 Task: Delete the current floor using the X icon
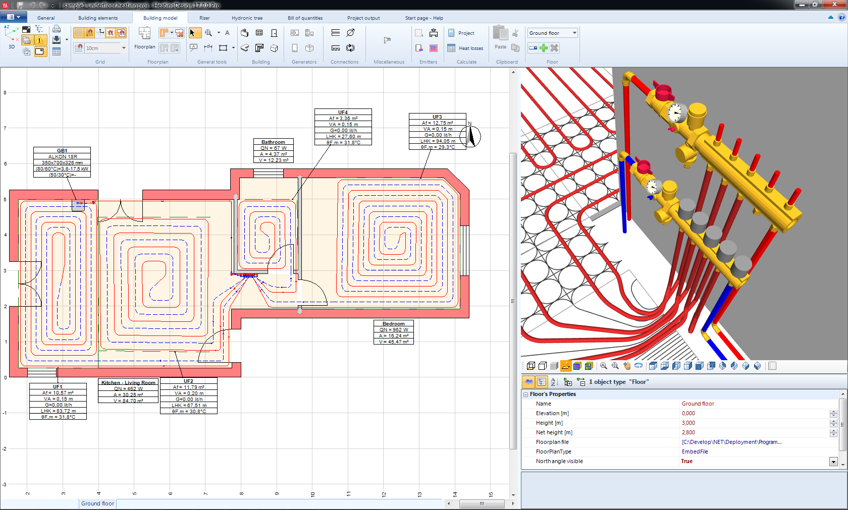pos(554,48)
